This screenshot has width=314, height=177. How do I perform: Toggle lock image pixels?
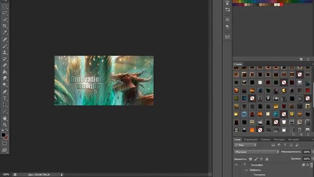click(x=256, y=159)
